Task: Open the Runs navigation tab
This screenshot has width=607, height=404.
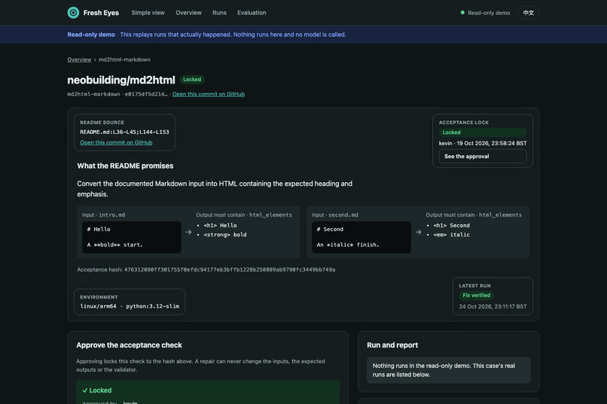Action: (219, 13)
